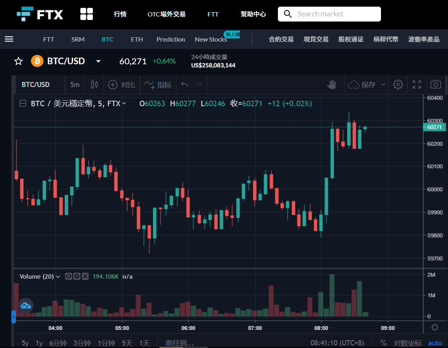Image resolution: width=448 pixels, height=348 pixels.
Task: Expand Volume (20) indicator chevron
Action: pyautogui.click(x=58, y=277)
